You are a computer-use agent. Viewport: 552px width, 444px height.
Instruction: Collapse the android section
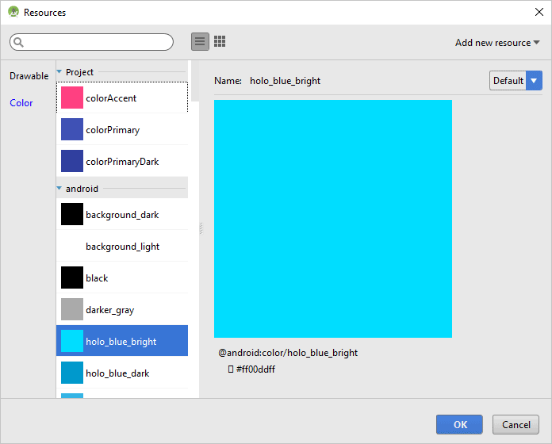[59, 189]
